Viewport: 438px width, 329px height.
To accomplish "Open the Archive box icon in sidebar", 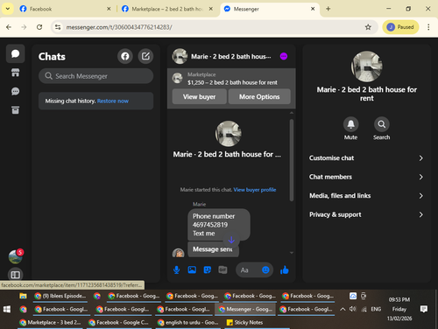I will tap(15, 110).
